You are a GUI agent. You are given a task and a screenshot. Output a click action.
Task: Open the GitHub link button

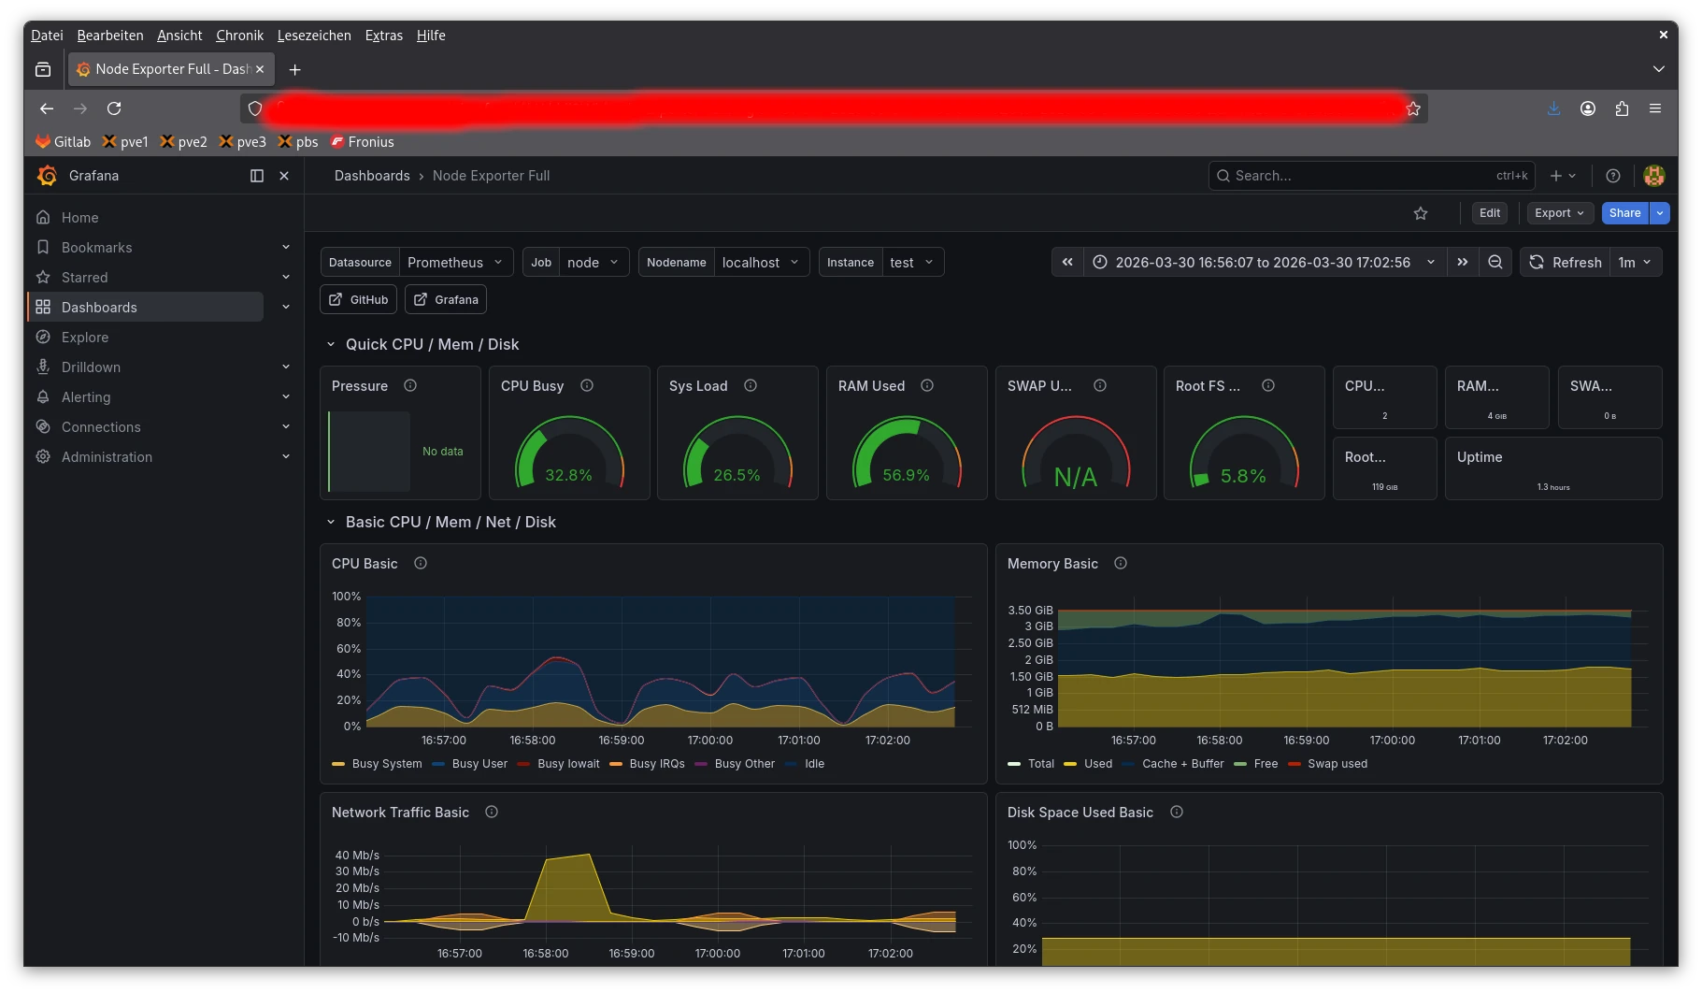click(x=359, y=300)
